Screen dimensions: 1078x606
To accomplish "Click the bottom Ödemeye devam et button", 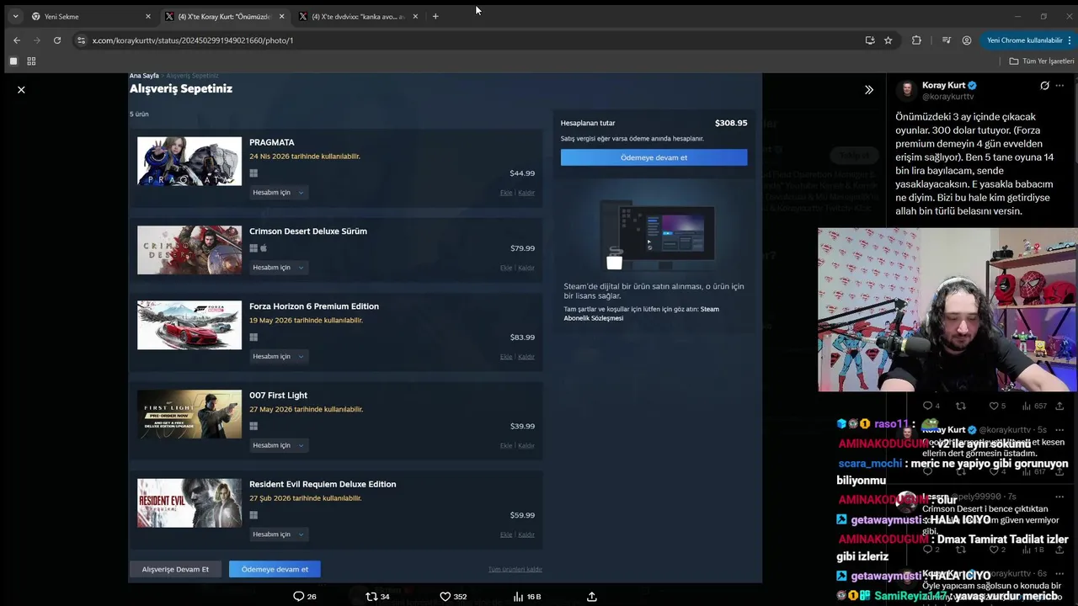I will tap(275, 569).
